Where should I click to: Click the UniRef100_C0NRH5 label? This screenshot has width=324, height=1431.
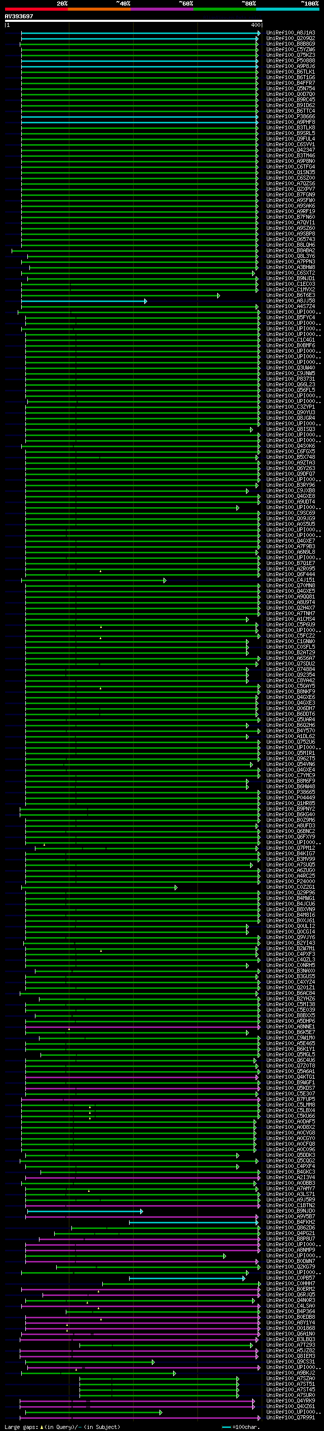click(x=291, y=965)
